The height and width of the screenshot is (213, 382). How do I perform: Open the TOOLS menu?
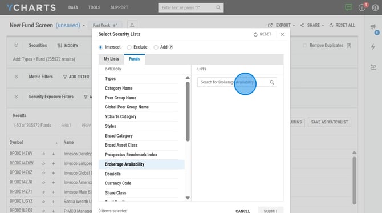point(94,7)
